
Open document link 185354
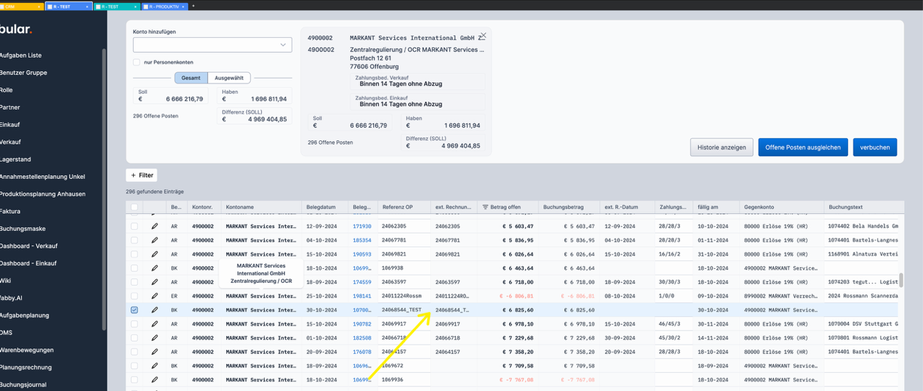[x=361, y=240]
